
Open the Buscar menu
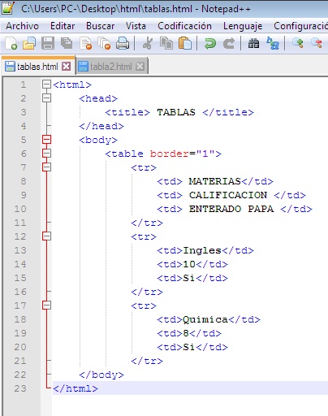[x=100, y=26]
